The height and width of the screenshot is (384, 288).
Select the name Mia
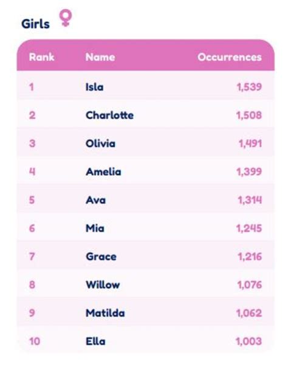click(x=95, y=228)
